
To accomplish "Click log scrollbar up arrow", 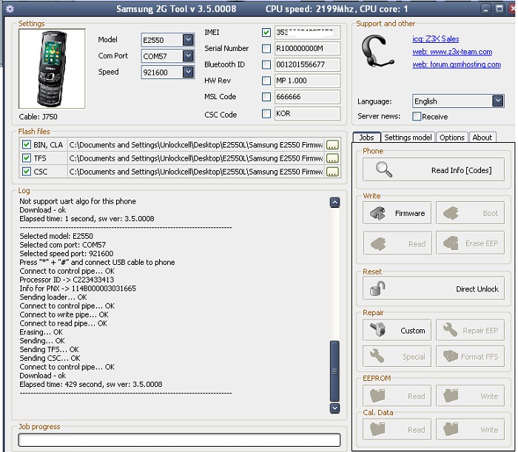I will tap(334, 202).
